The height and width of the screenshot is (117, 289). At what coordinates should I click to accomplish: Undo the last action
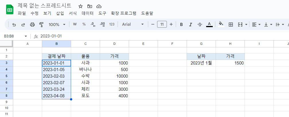pyautogui.click(x=14, y=24)
